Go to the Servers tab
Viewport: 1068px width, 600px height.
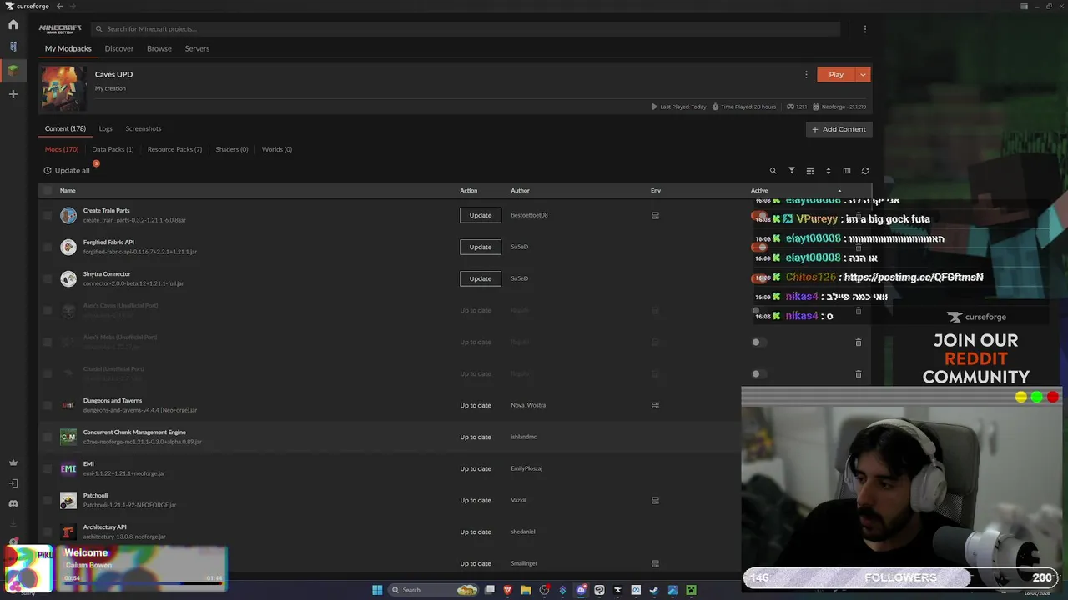pos(197,48)
